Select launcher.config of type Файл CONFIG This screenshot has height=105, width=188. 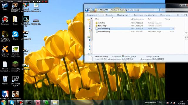135,29
